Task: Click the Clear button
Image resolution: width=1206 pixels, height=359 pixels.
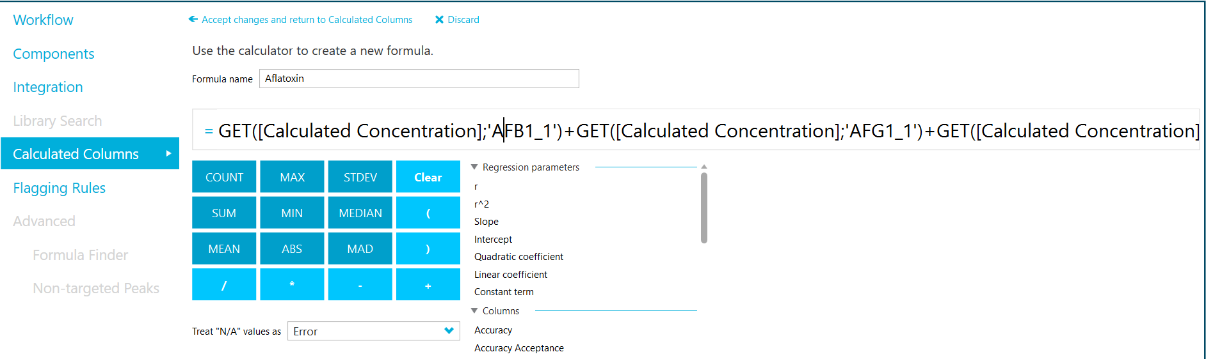Action: coord(428,177)
